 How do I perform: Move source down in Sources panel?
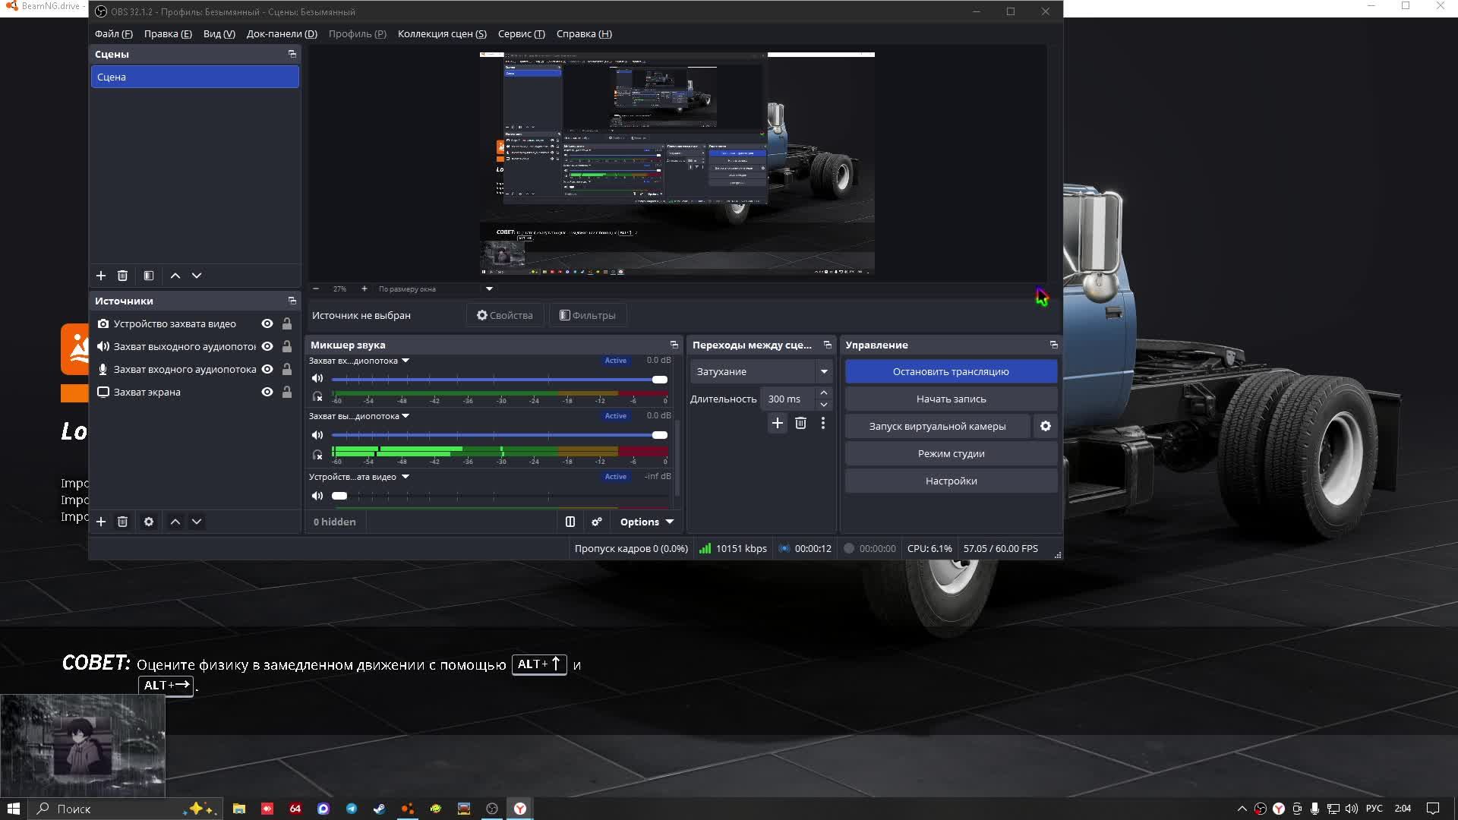(x=197, y=522)
